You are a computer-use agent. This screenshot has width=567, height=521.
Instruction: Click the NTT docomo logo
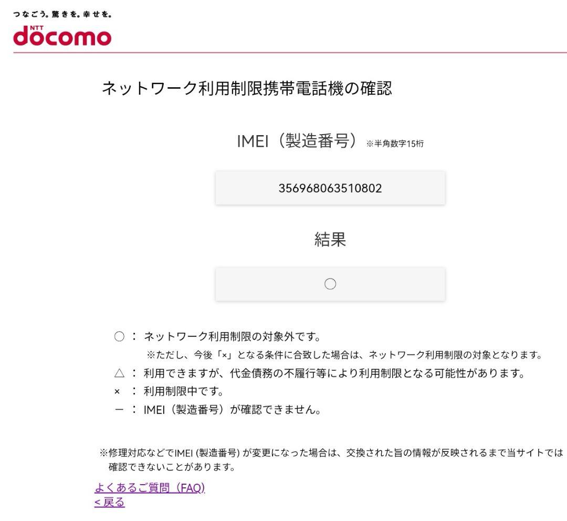62,36
